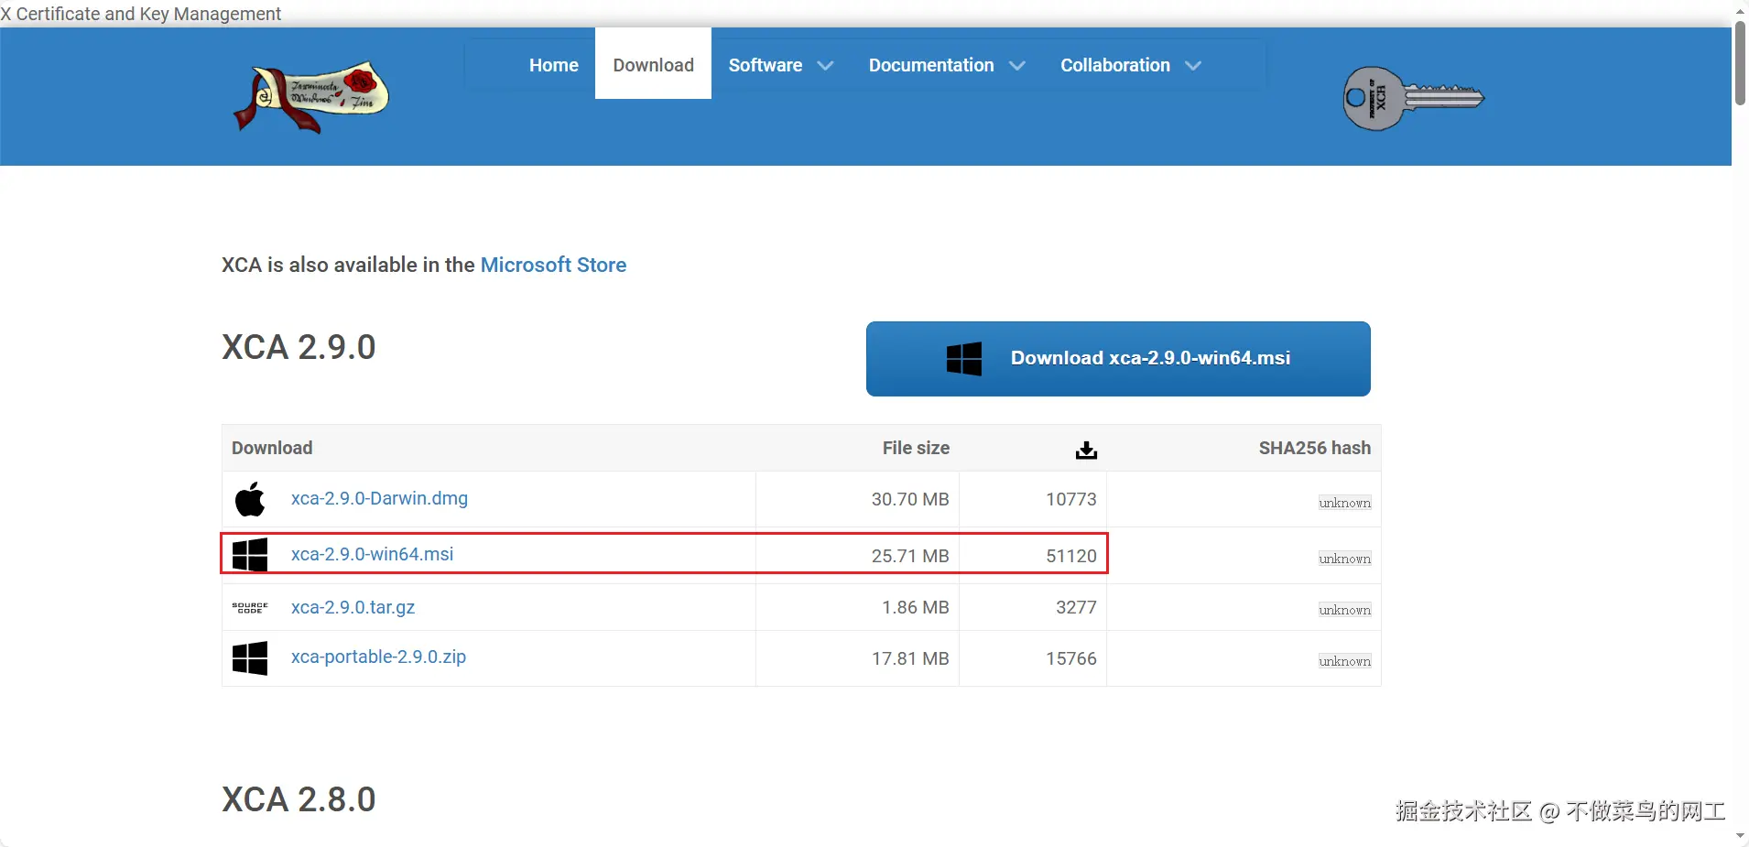The height and width of the screenshot is (847, 1749).
Task: Select the Download tab in navigation
Action: click(x=653, y=66)
